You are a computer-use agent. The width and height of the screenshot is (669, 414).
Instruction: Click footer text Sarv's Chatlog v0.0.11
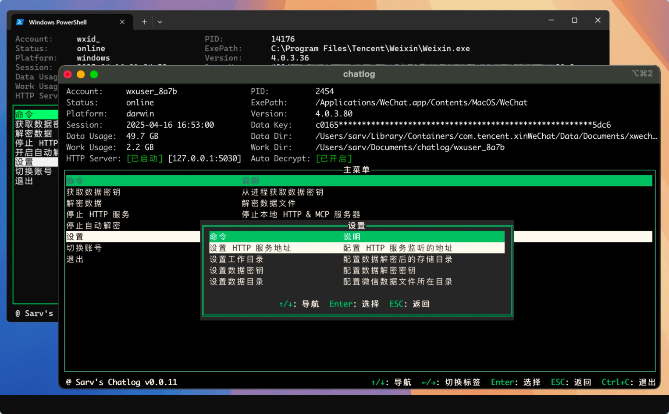click(x=126, y=382)
